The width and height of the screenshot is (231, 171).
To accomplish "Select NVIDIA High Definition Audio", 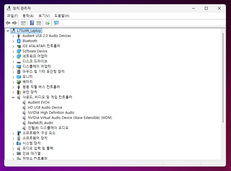I will [x=51, y=113].
